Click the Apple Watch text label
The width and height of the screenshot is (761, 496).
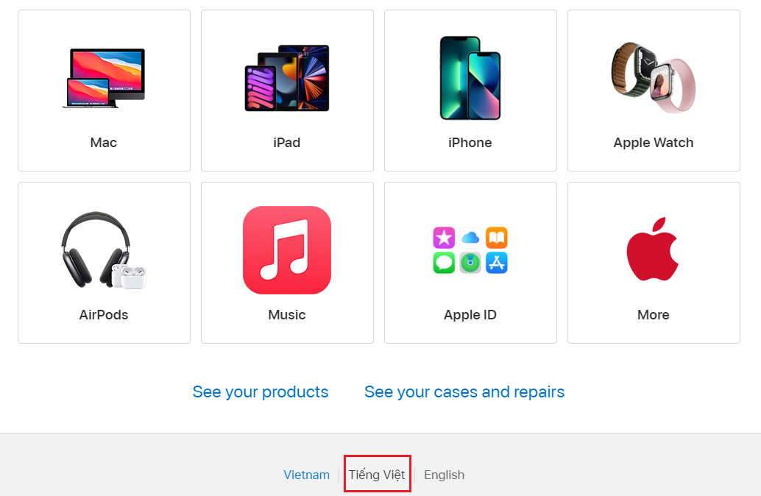(x=654, y=143)
